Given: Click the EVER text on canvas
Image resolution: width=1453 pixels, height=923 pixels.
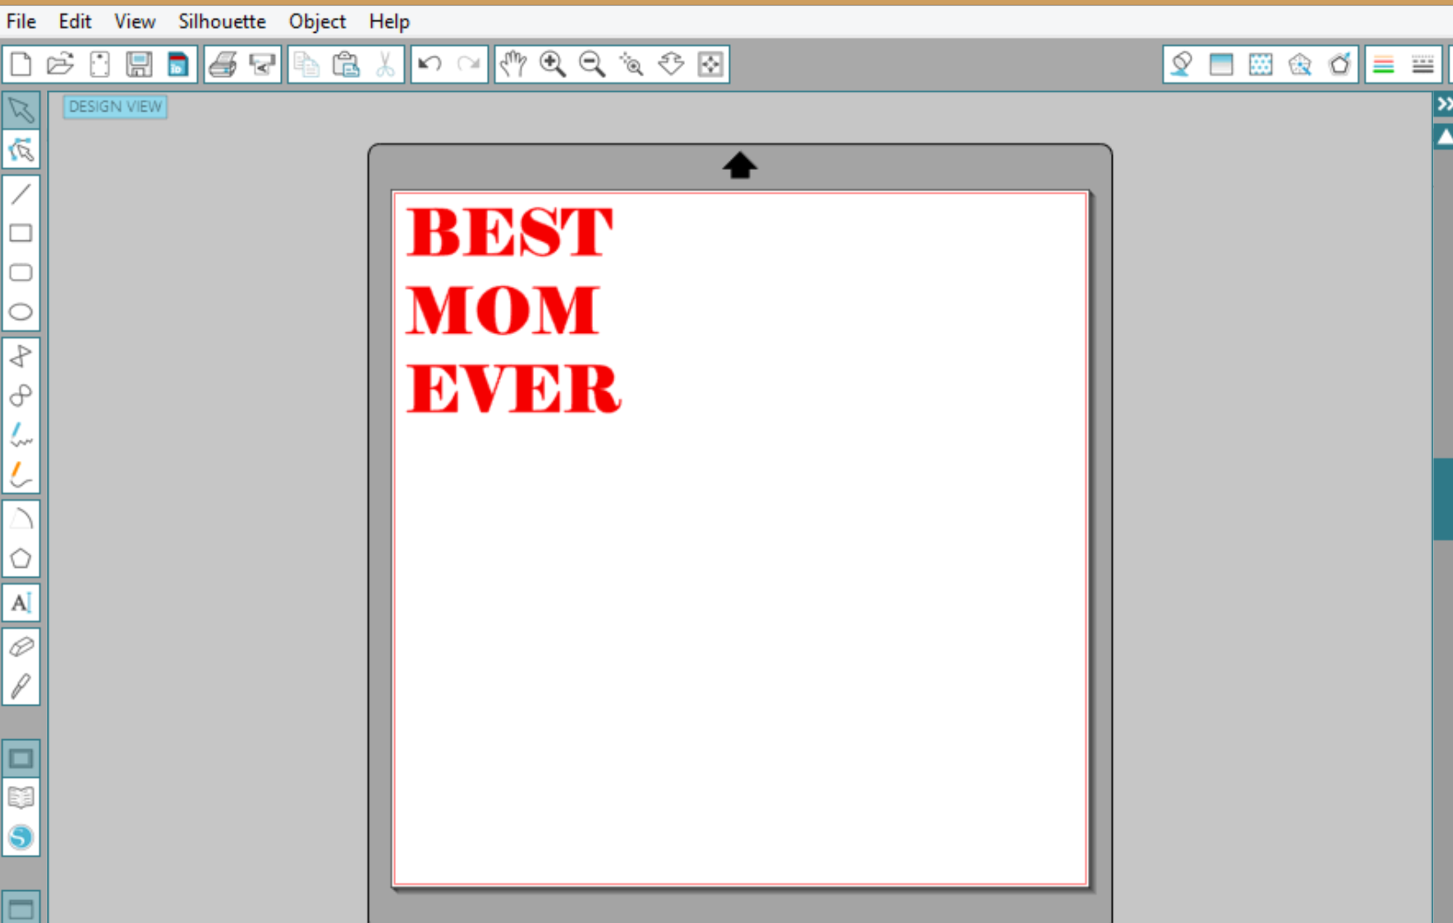Looking at the screenshot, I should (x=514, y=389).
